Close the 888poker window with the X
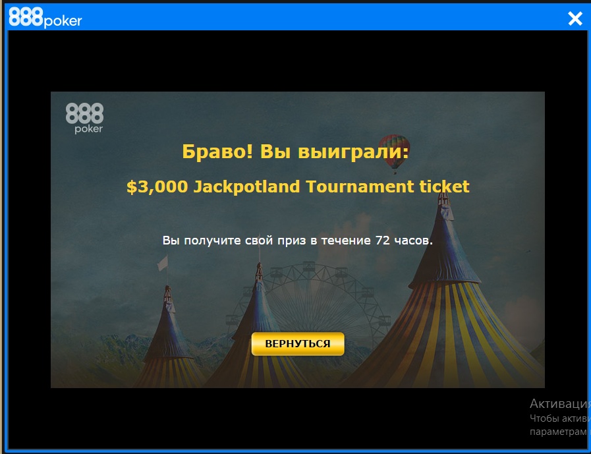This screenshot has width=591, height=454. (x=575, y=18)
